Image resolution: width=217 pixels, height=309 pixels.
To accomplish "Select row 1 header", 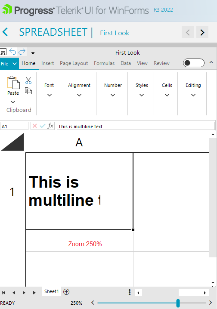I will click(x=12, y=192).
